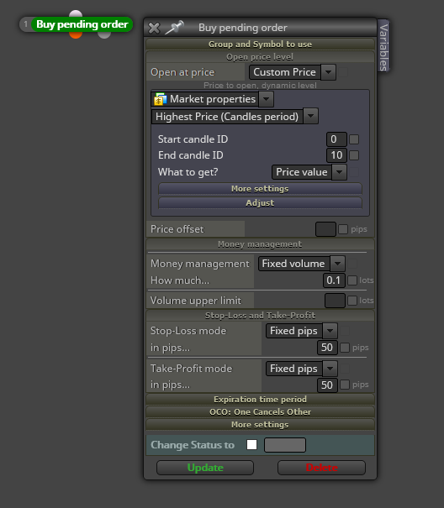Pin the panel with pushpin icon
The image size is (444, 508).
(x=174, y=28)
